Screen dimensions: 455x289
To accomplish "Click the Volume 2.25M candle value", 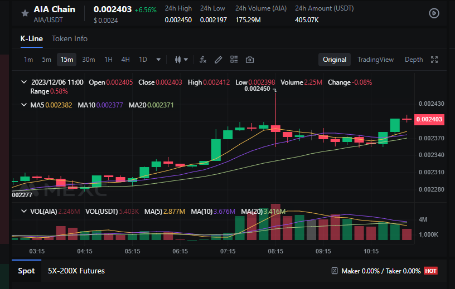I will tap(313, 82).
